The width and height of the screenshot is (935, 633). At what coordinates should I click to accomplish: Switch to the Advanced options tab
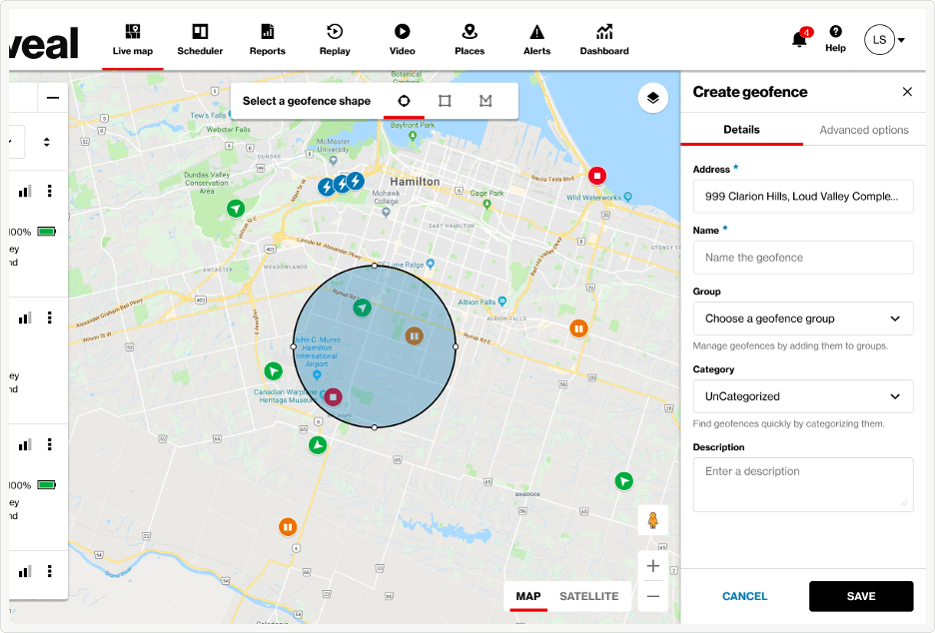863,130
